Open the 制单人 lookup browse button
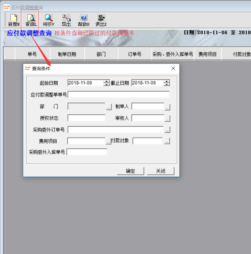The height and width of the screenshot is (254, 251). coord(167,107)
